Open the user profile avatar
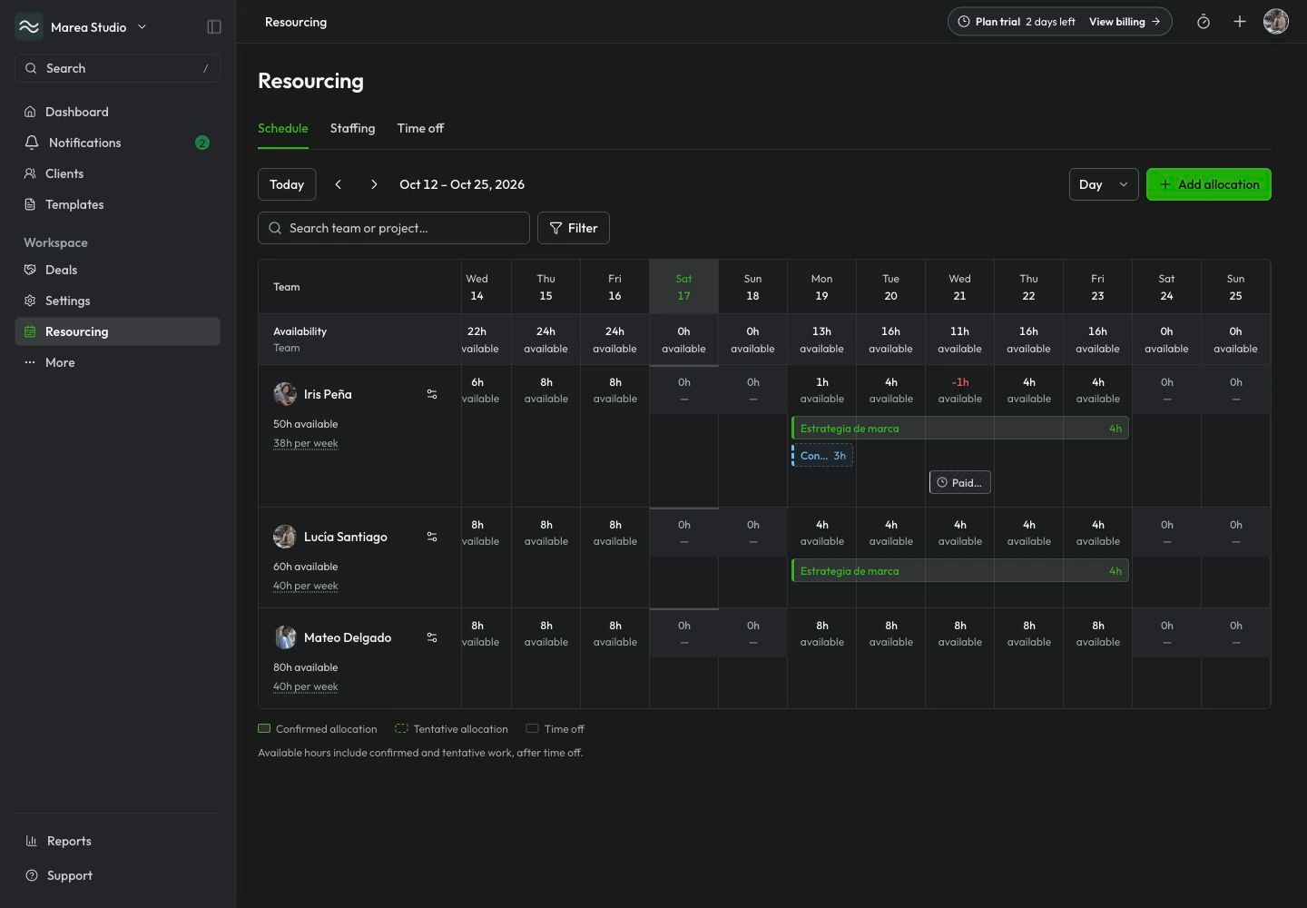The width and height of the screenshot is (1307, 908). coord(1276,22)
